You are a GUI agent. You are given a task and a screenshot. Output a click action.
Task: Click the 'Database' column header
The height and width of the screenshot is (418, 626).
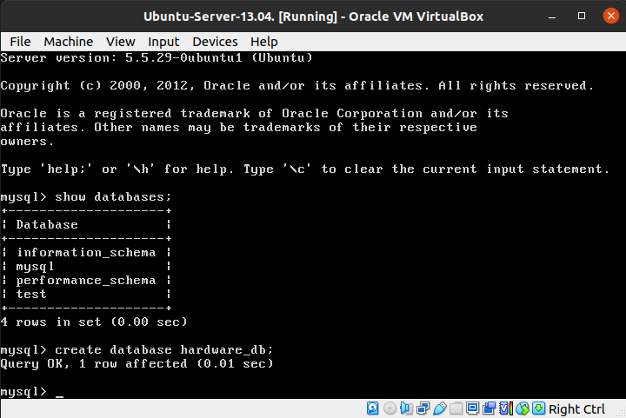(x=47, y=224)
